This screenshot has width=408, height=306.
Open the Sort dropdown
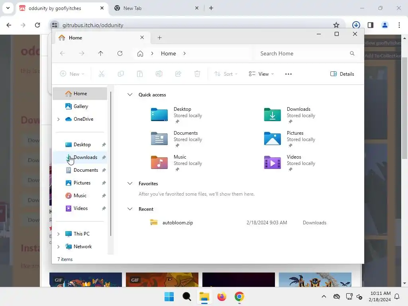tap(226, 74)
